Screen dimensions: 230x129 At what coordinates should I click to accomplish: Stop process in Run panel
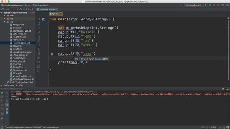point(2,97)
